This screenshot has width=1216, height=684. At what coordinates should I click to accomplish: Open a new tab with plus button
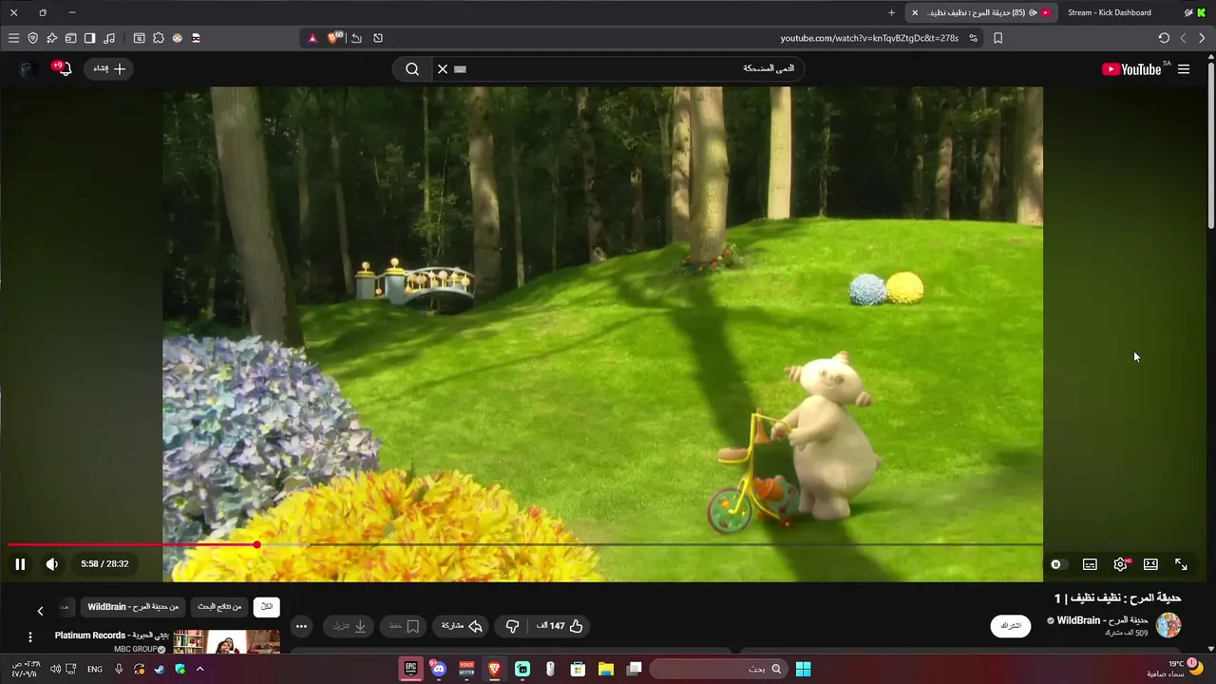point(891,12)
